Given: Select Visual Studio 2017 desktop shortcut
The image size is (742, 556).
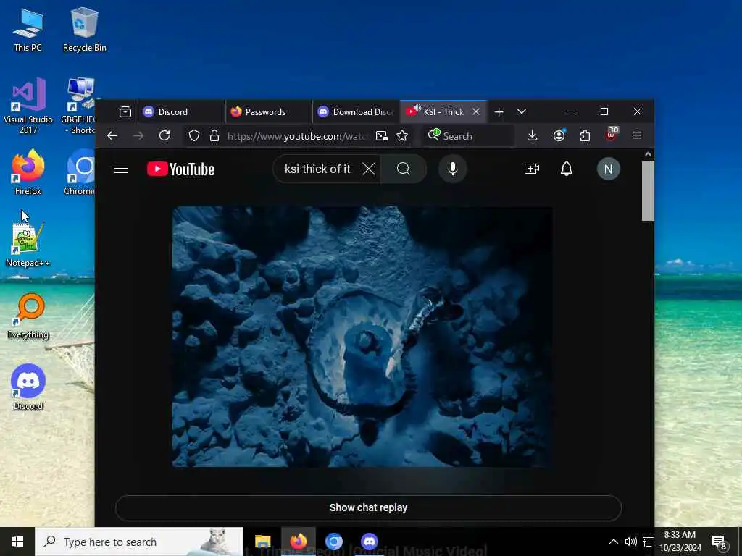Looking at the screenshot, I should click(28, 105).
